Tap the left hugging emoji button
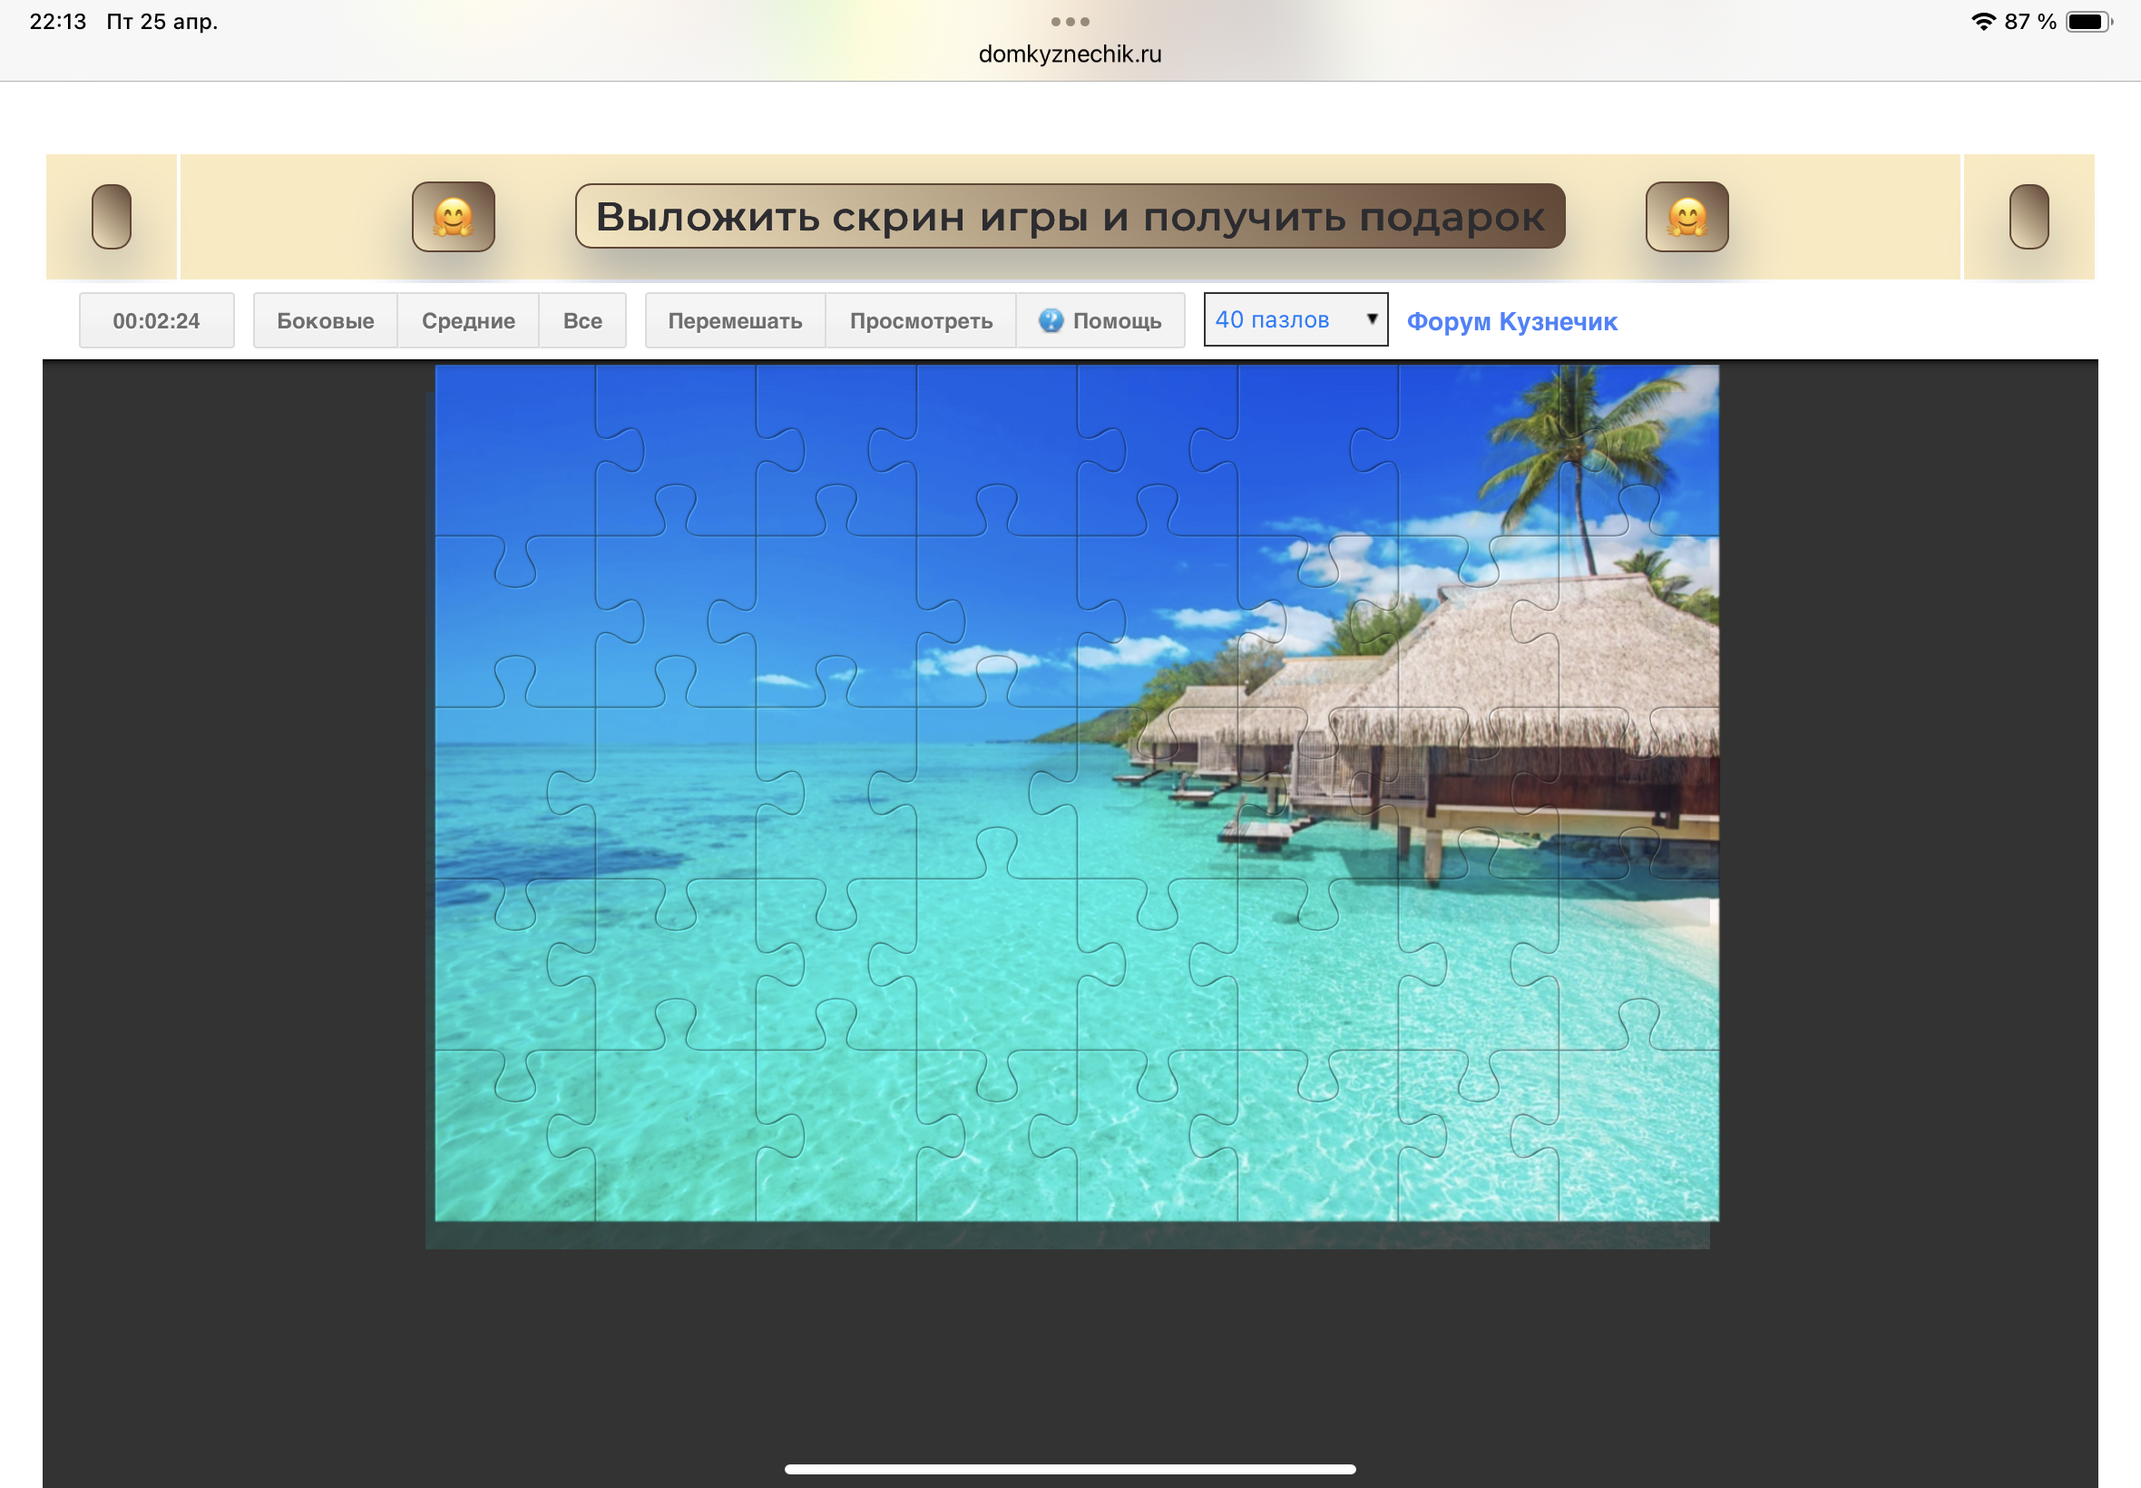 click(x=453, y=216)
